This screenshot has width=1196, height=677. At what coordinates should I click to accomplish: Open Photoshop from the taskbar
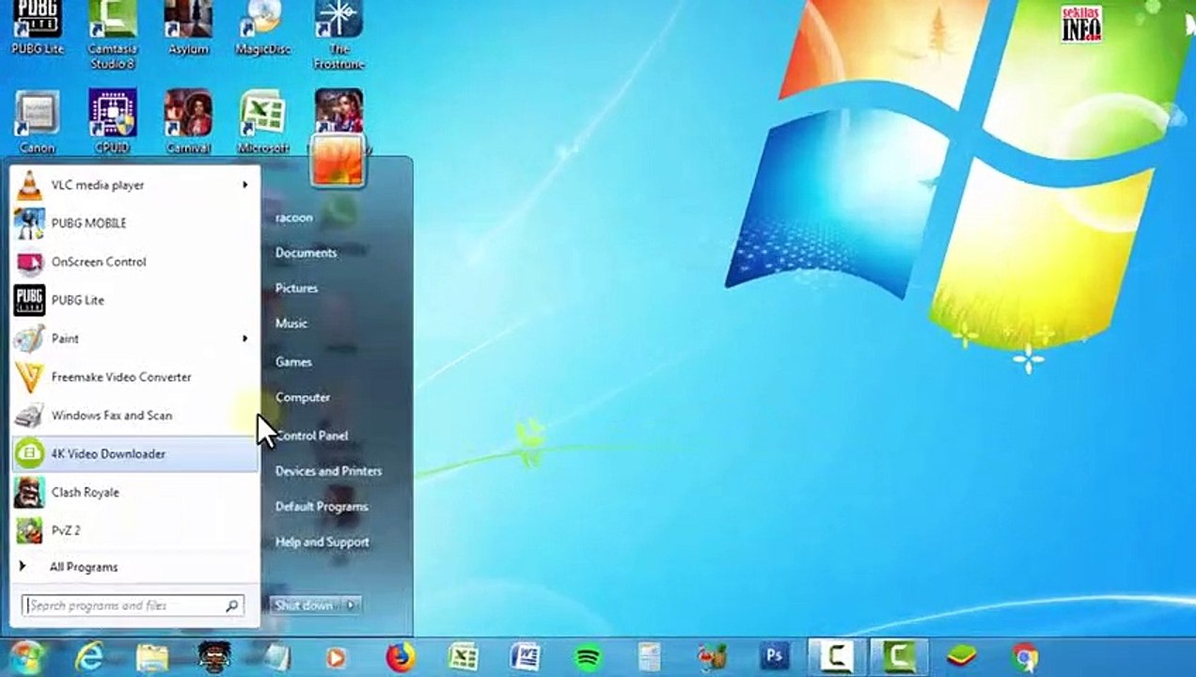click(776, 657)
